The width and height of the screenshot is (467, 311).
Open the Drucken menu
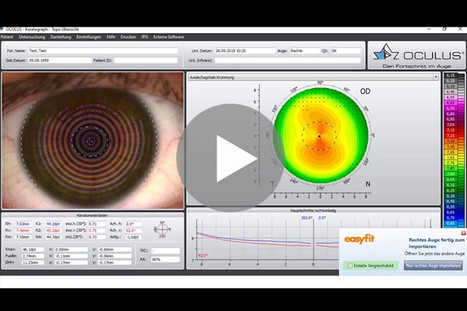coord(128,37)
